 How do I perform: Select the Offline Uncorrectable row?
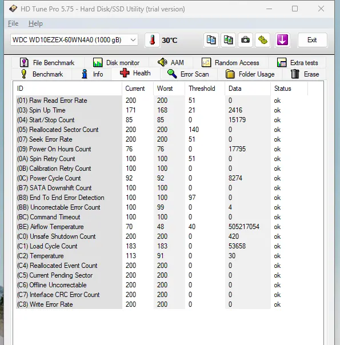tap(162, 285)
